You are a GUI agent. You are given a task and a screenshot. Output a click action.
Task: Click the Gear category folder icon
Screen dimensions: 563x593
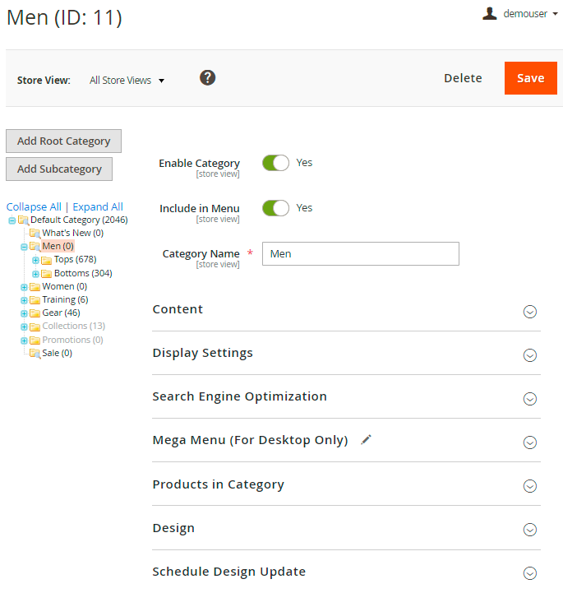pyautogui.click(x=35, y=313)
